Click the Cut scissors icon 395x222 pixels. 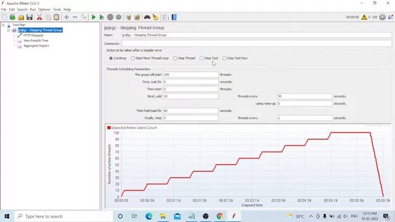(39, 17)
